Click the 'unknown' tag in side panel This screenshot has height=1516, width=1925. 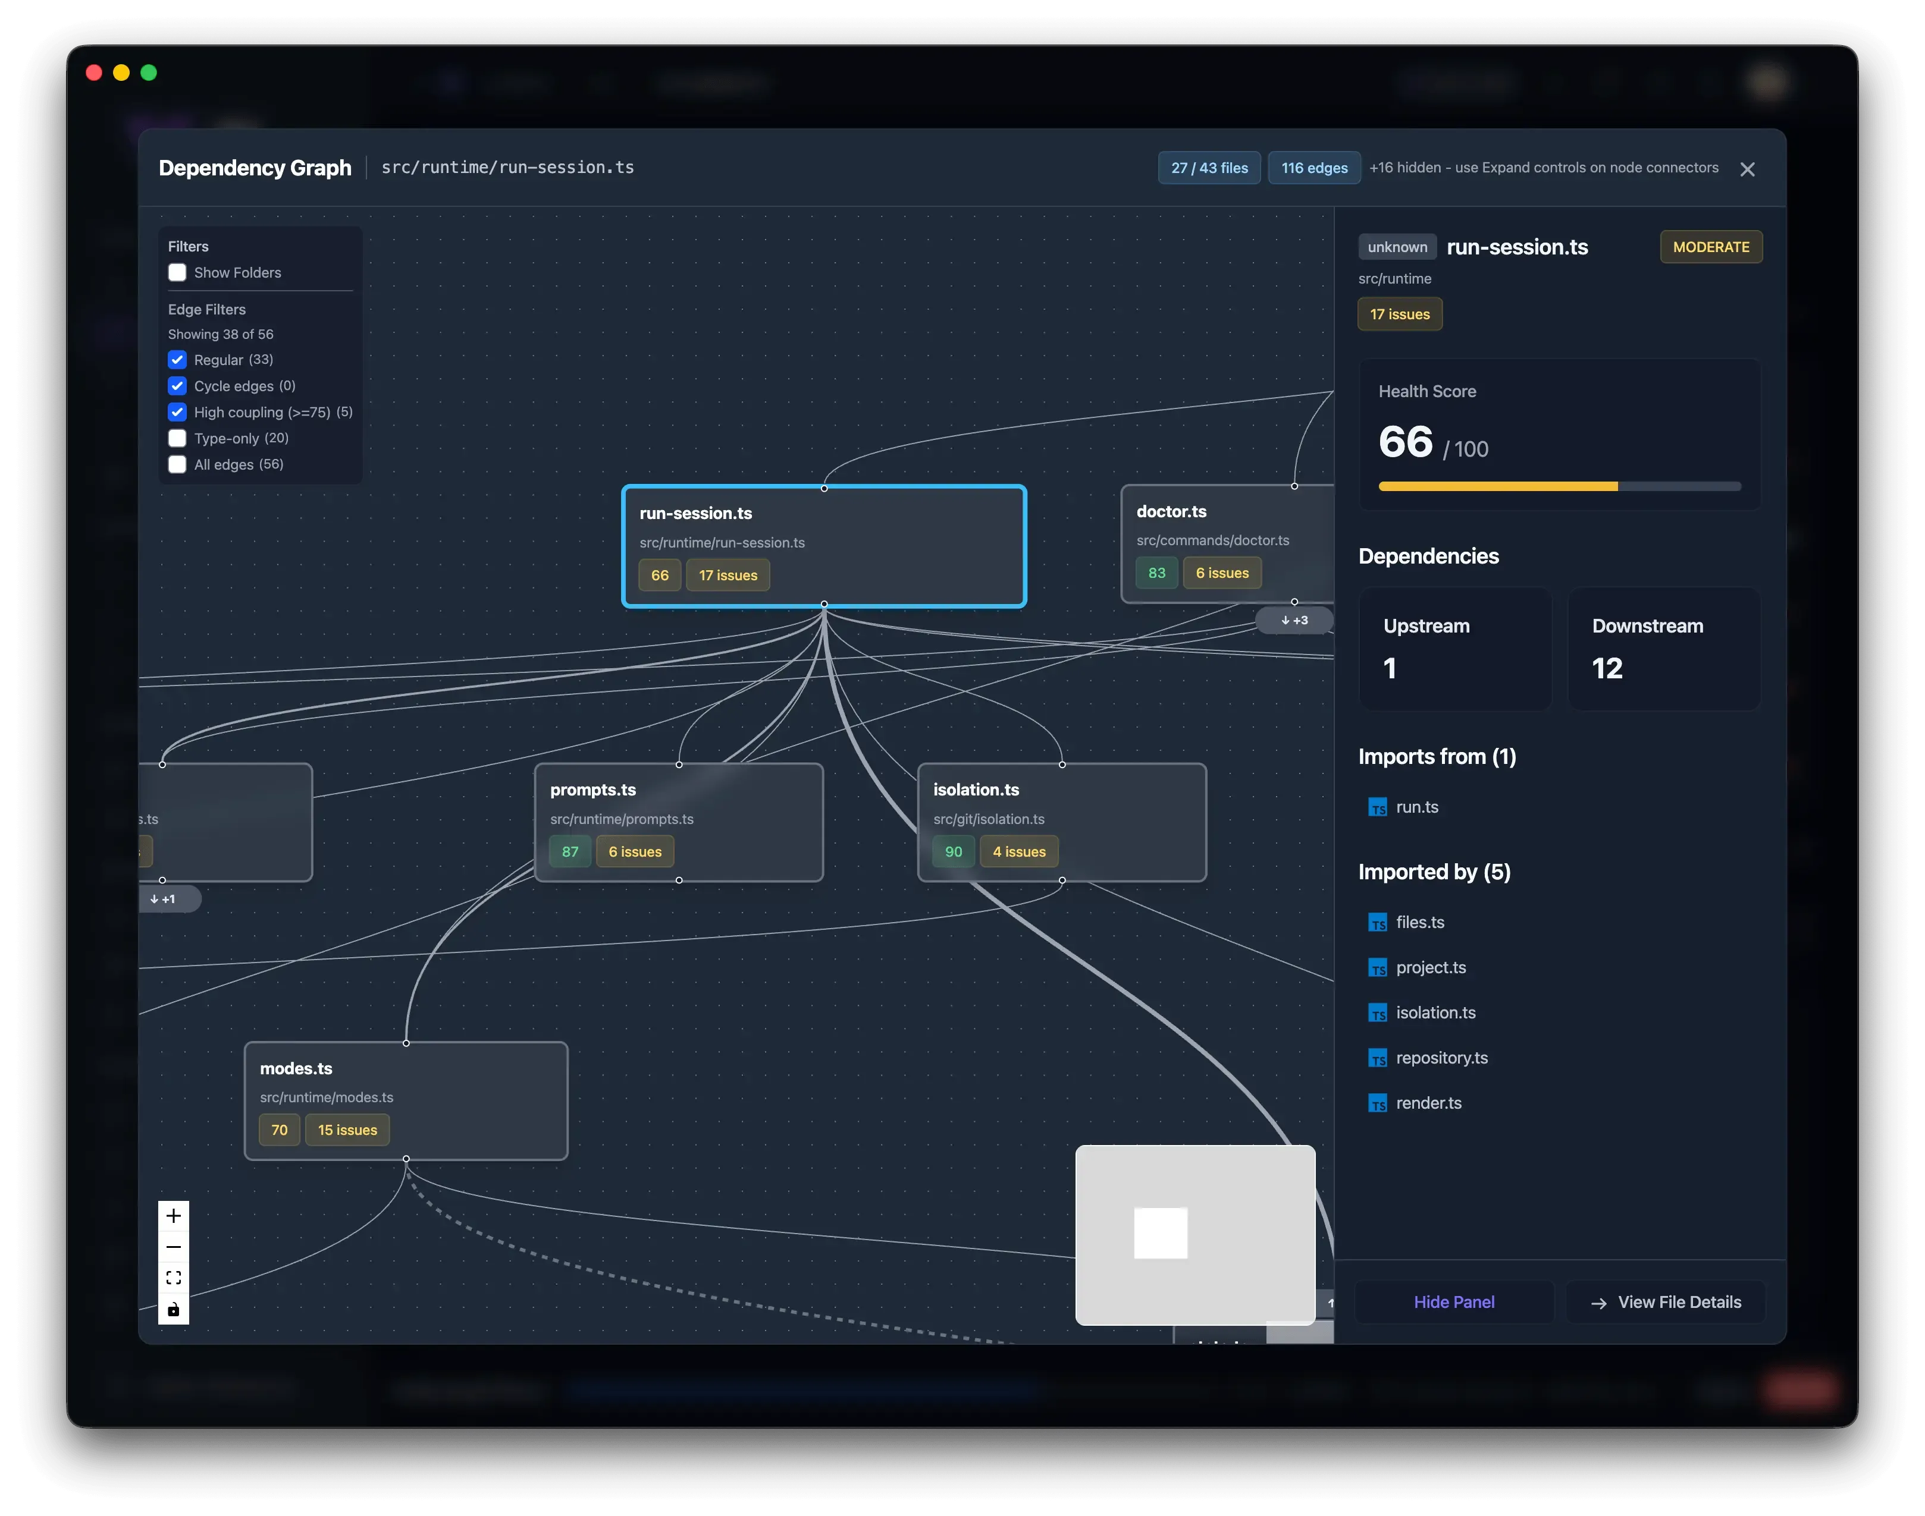point(1397,248)
